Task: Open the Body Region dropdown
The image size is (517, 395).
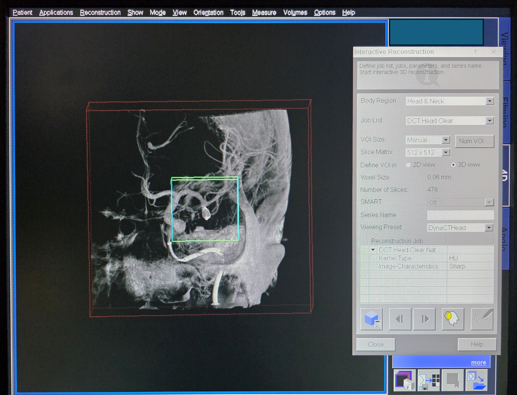Action: coord(490,101)
